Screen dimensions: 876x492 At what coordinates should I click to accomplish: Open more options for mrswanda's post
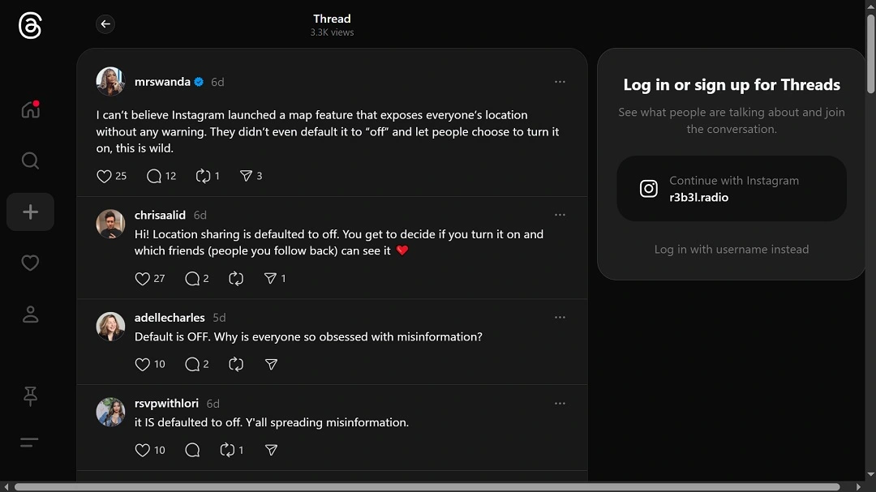coord(560,82)
